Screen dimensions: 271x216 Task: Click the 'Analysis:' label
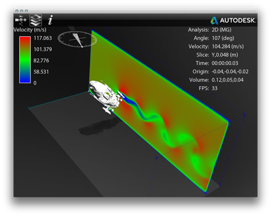[x=198, y=30]
